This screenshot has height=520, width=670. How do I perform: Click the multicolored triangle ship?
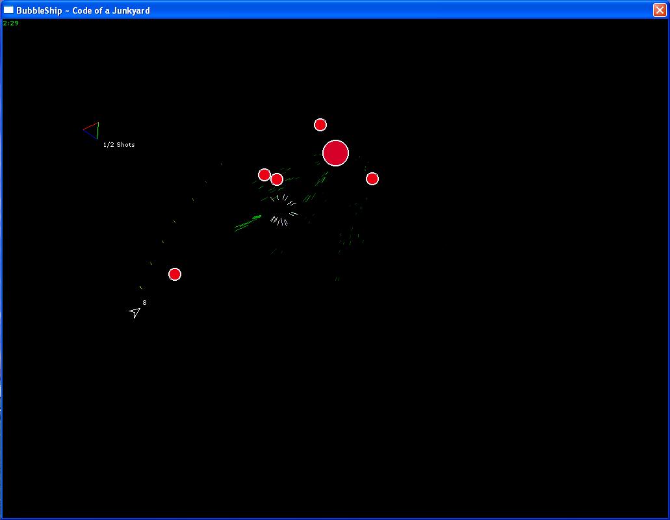point(92,131)
